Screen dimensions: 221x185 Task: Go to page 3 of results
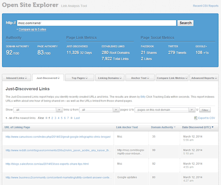(x=55, y=118)
